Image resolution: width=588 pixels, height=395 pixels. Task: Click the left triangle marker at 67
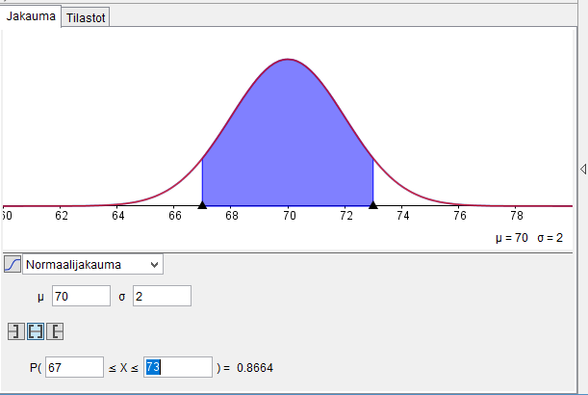202,204
